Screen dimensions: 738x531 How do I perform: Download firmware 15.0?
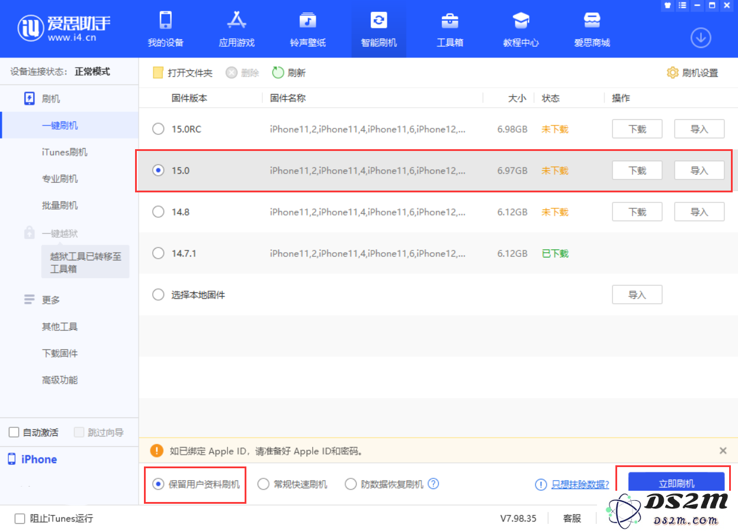pyautogui.click(x=637, y=170)
